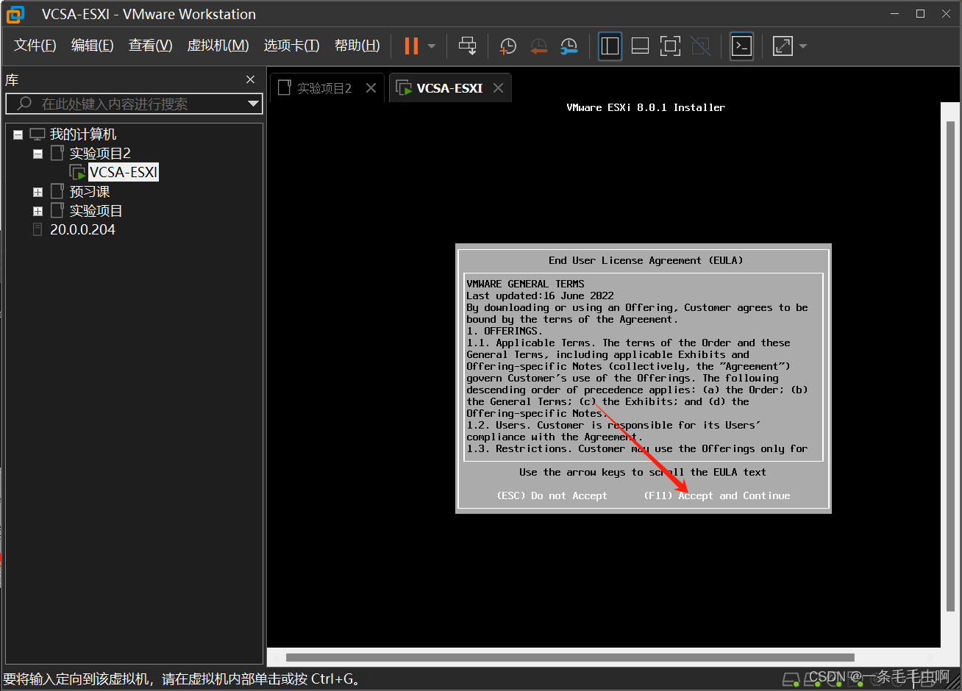962x691 pixels.
Task: Expand the 实验项目 folder node
Action: (38, 211)
